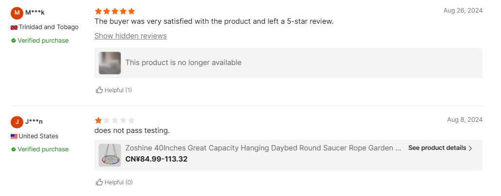Open the blurred unavailable product thumbnail
The width and height of the screenshot is (501, 196).
click(x=110, y=63)
